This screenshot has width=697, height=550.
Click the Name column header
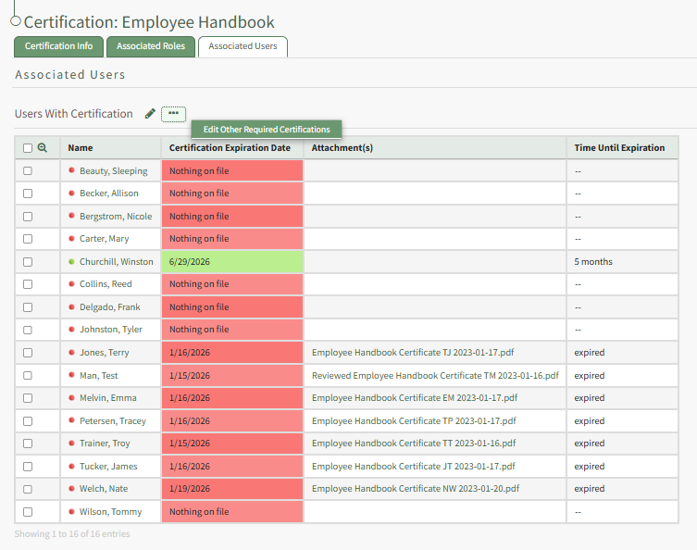[x=81, y=148]
